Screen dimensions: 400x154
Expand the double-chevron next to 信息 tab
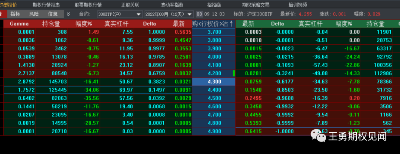coord(68,14)
